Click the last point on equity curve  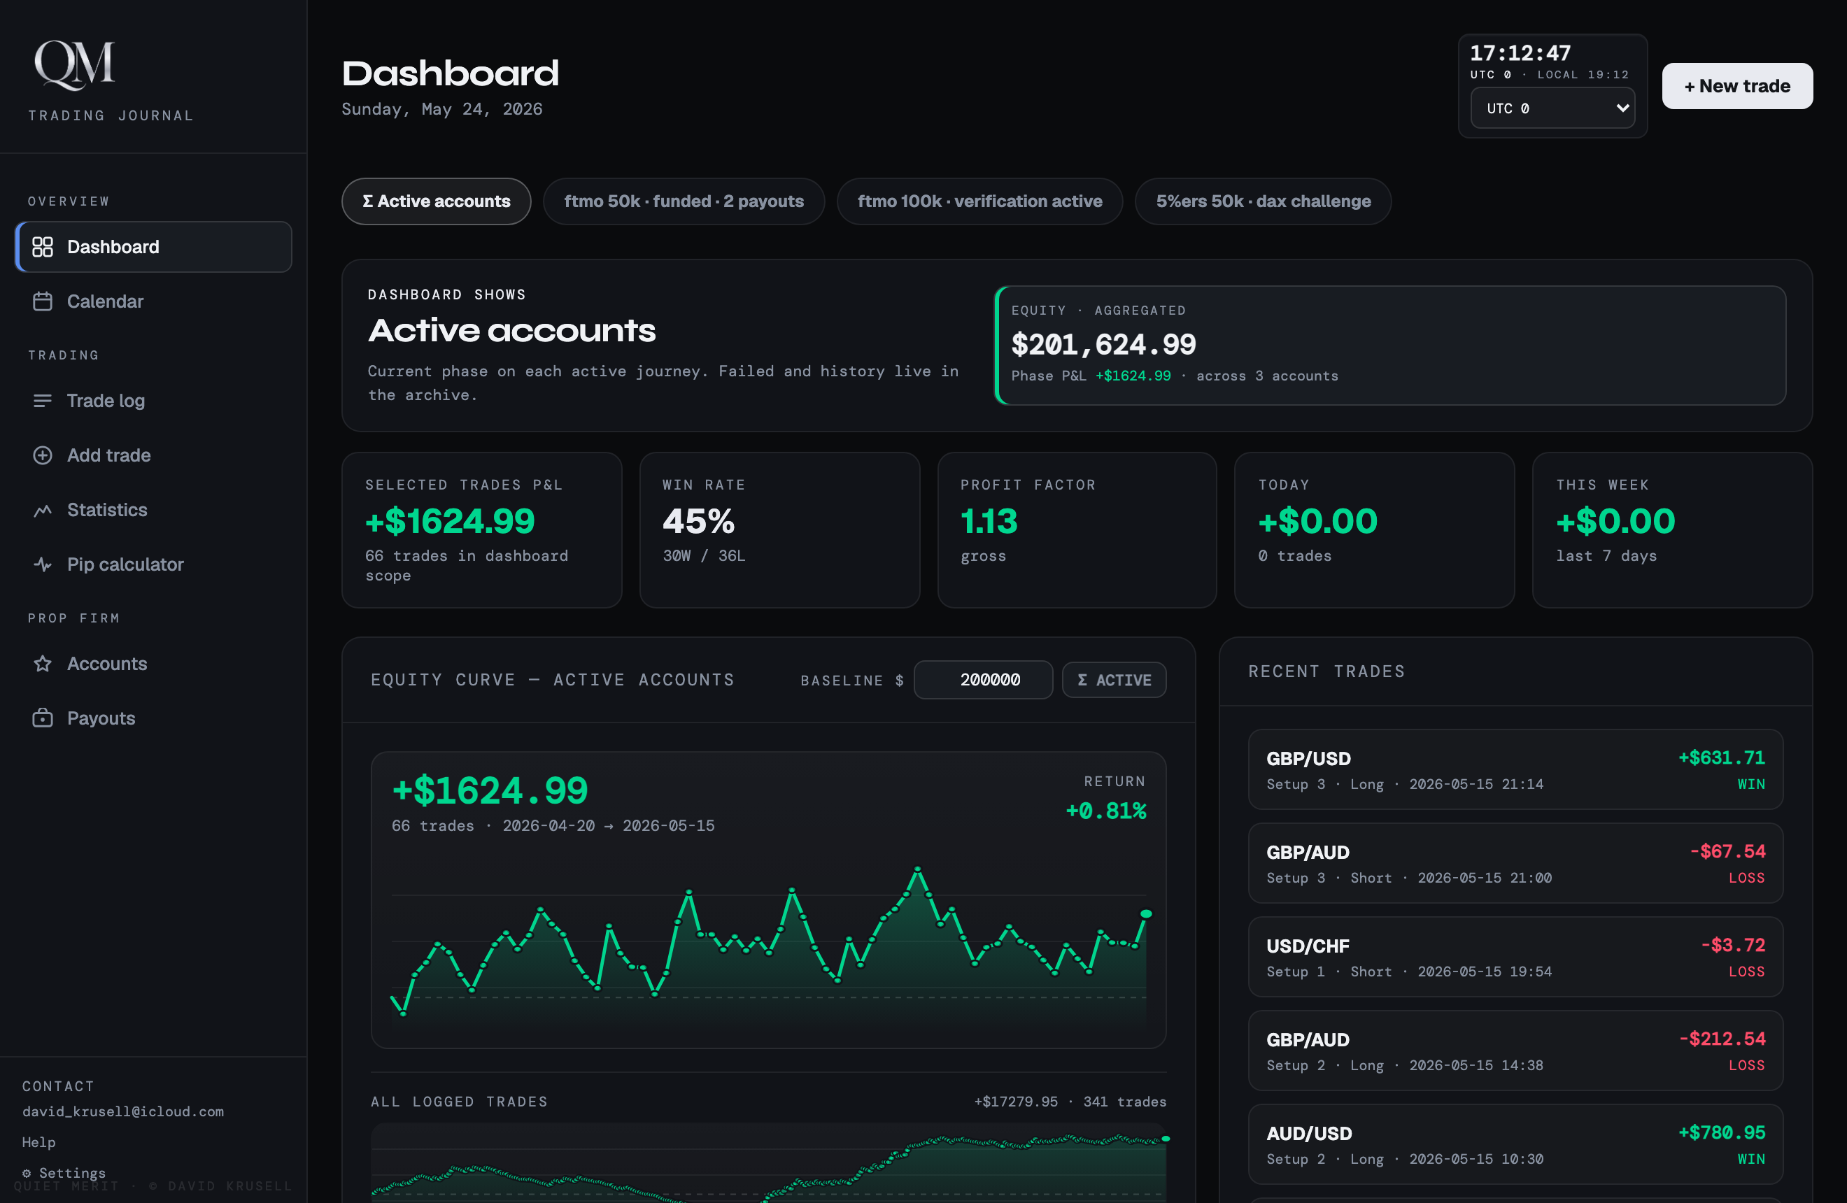pos(1145,914)
